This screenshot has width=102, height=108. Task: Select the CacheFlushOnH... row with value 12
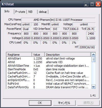[x=49, y=73]
